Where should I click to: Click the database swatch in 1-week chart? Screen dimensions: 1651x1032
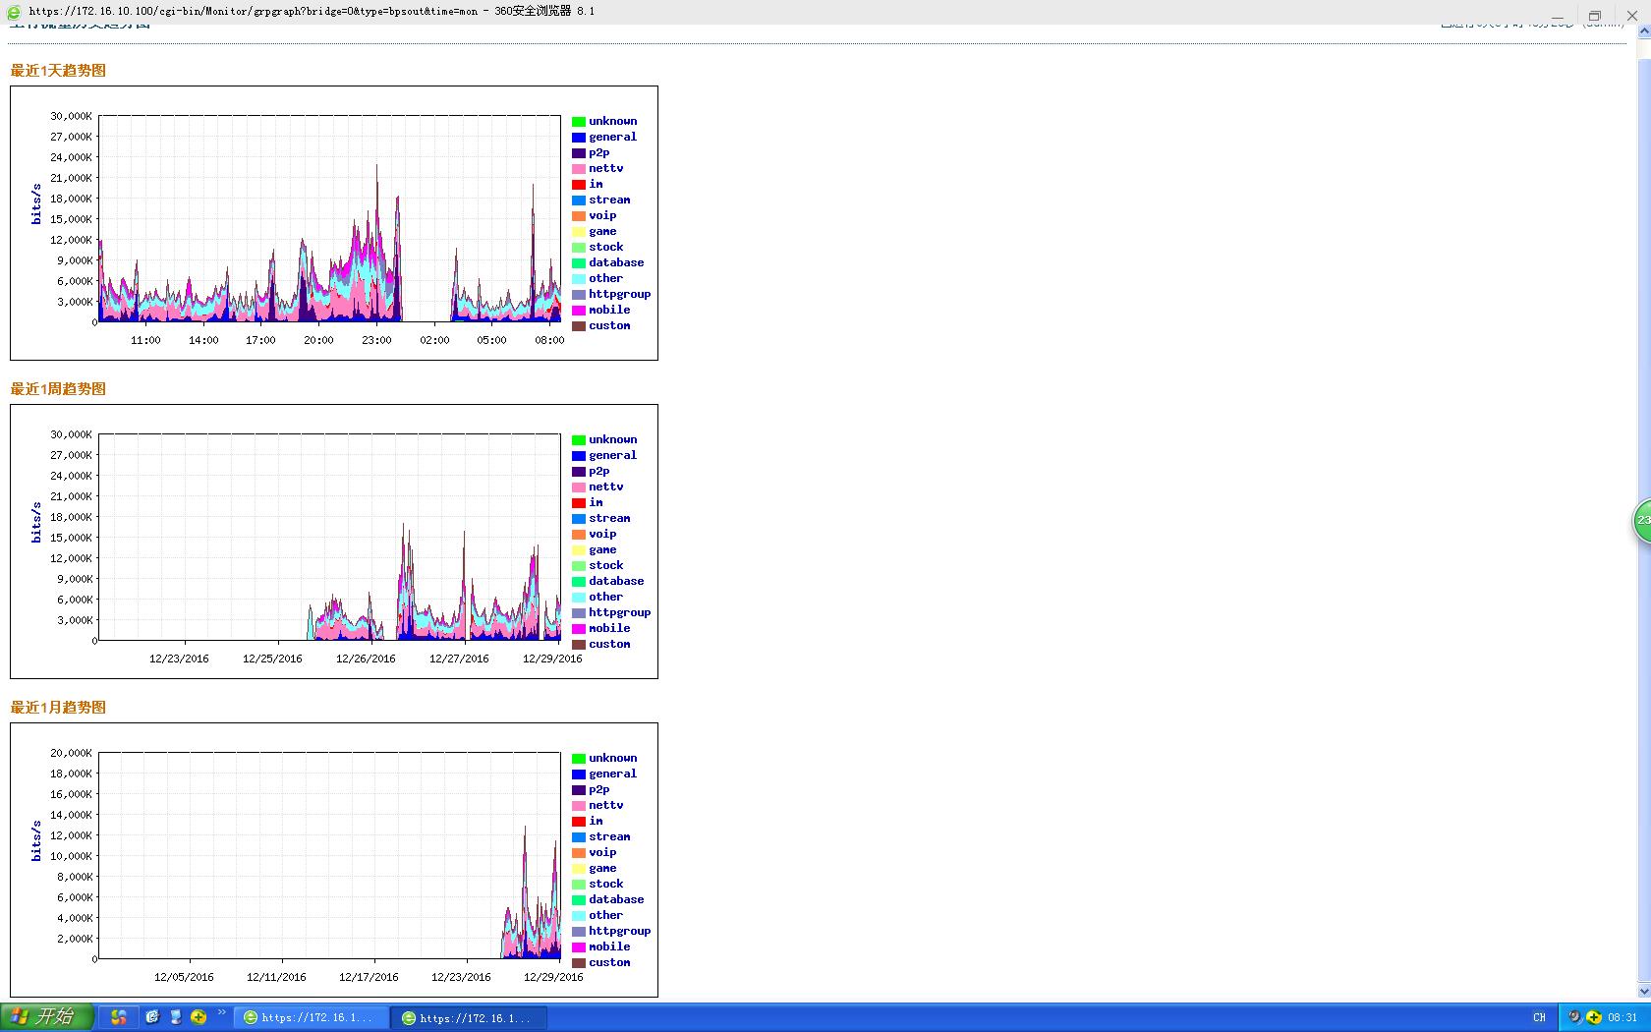[x=579, y=582]
